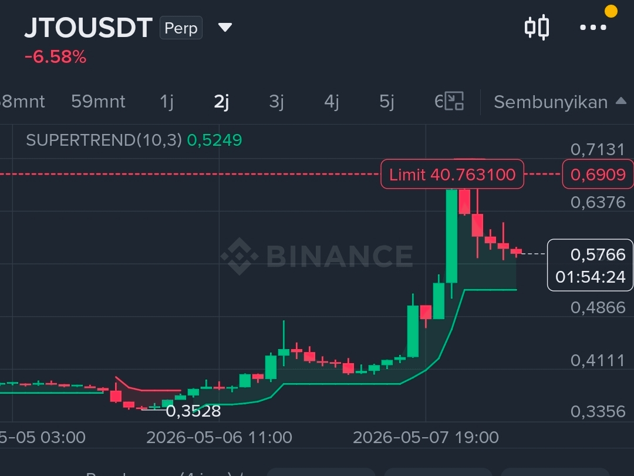Expand the JTOUSDT pair selector arrow
The height and width of the screenshot is (476, 634).
coord(225,28)
